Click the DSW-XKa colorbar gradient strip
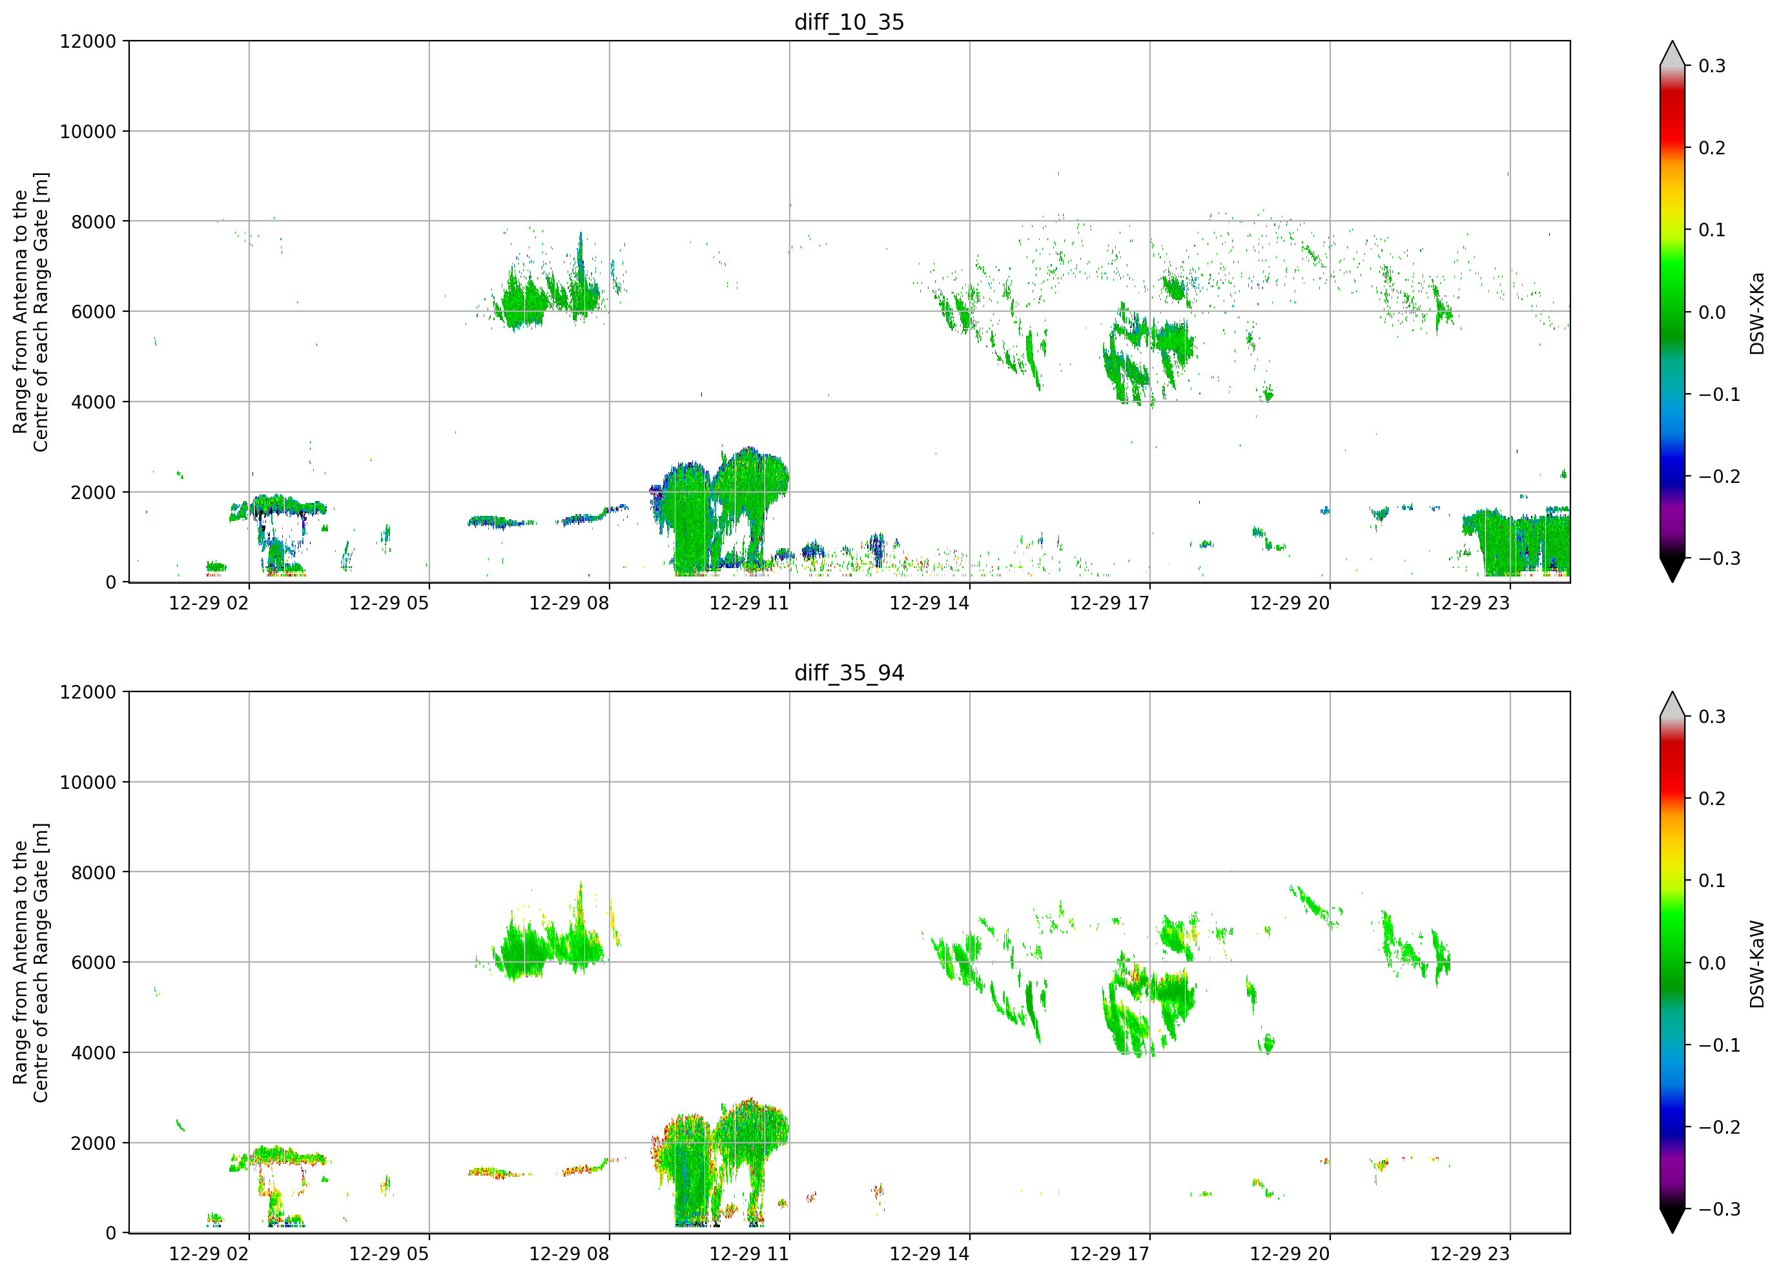The width and height of the screenshot is (1779, 1277). [1672, 311]
